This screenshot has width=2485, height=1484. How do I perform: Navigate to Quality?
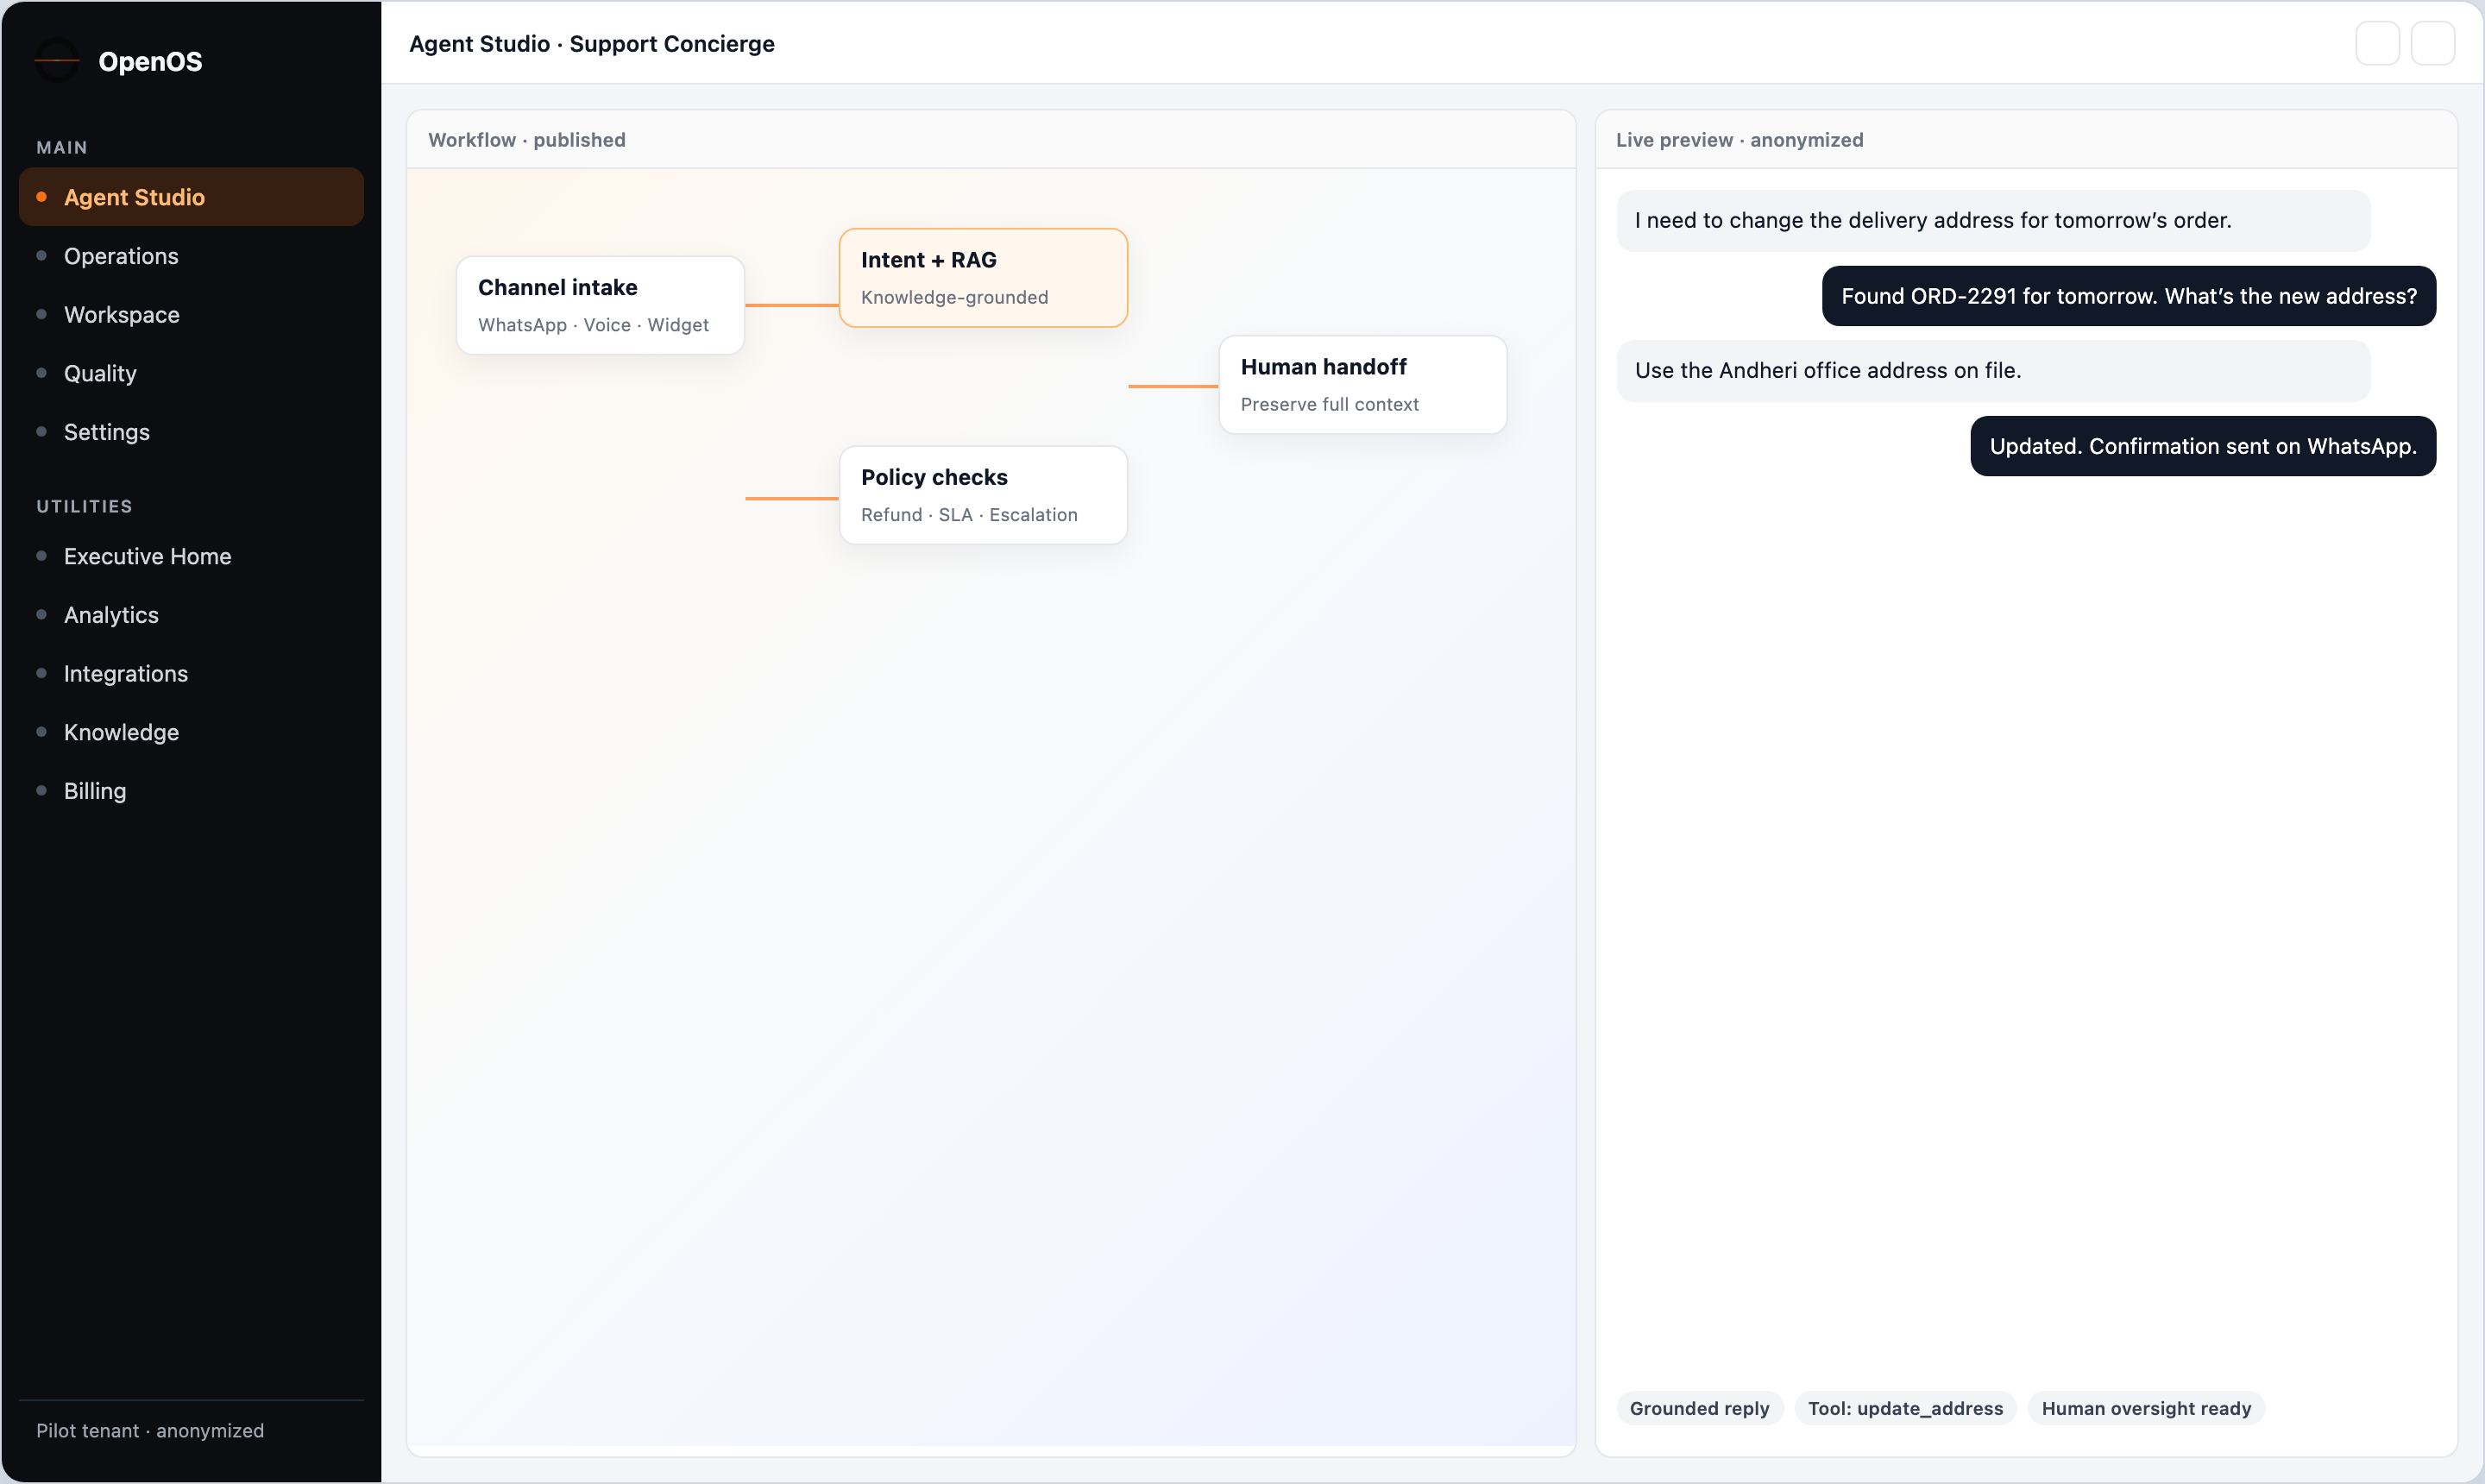[191, 373]
